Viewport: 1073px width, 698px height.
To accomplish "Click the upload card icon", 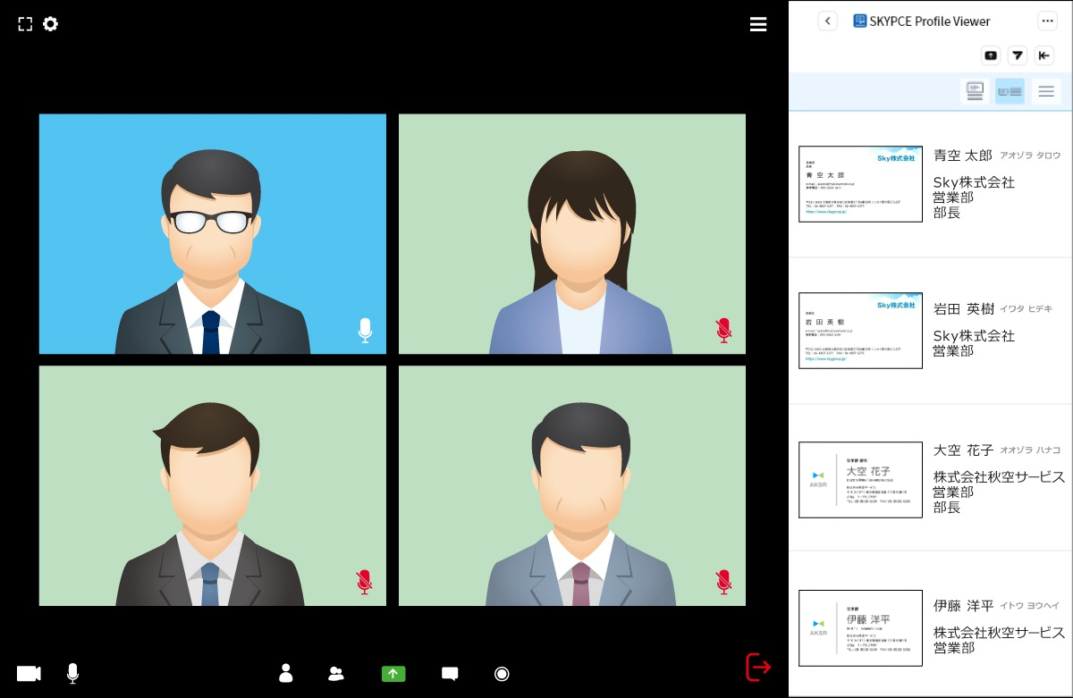I will 991,55.
